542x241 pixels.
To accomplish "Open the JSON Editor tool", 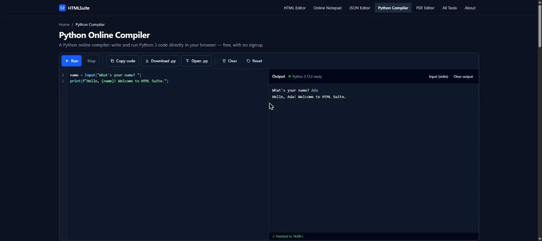I will (359, 8).
